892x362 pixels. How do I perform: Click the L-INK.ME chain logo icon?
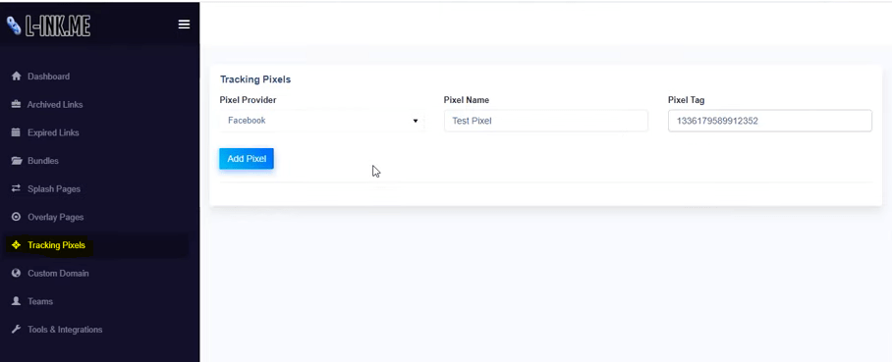pos(13,26)
